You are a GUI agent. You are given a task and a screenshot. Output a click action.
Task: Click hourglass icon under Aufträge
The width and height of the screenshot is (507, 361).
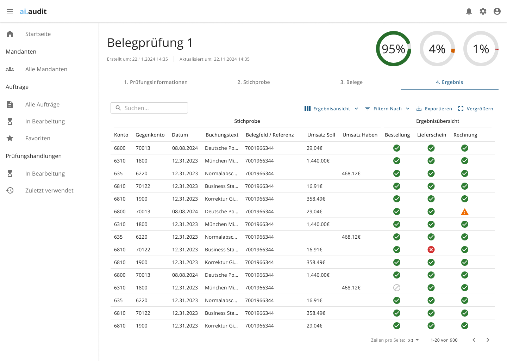pyautogui.click(x=10, y=121)
